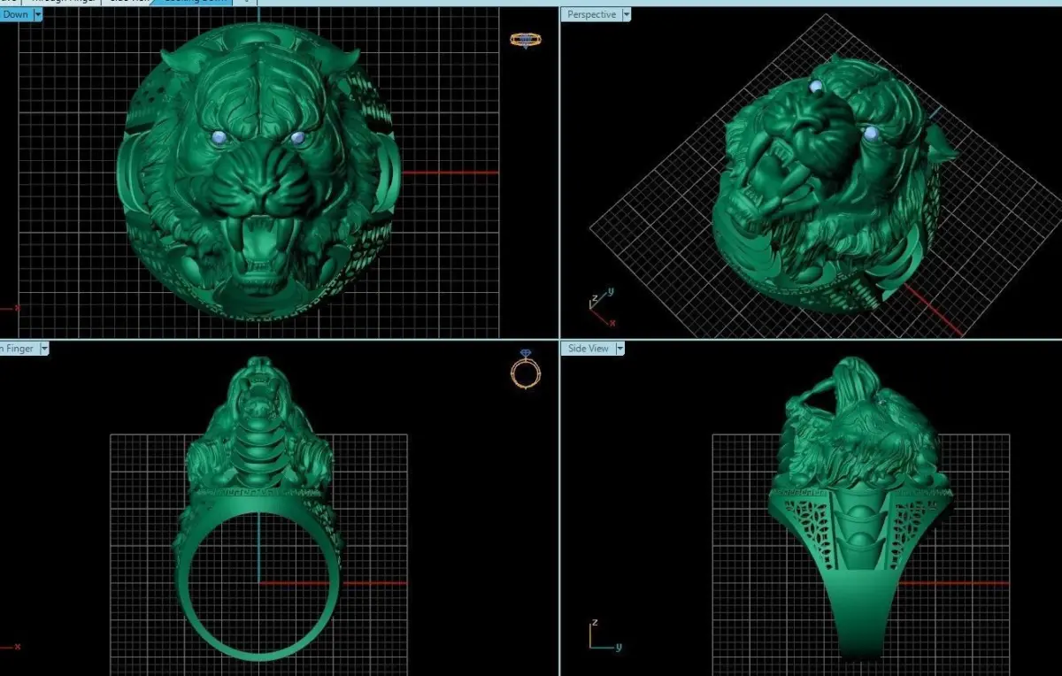The image size is (1062, 676).
Task: Open the Side View viewport dropdown arrow
Action: pos(619,349)
